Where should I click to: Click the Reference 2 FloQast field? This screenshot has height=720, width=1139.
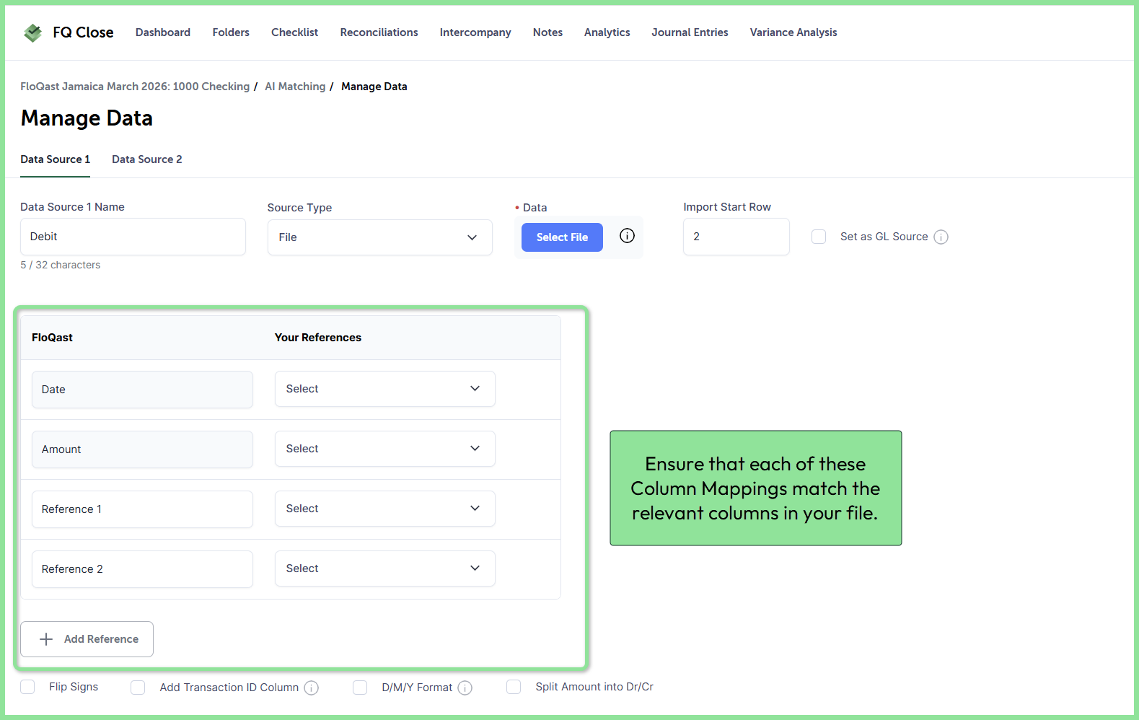142,569
